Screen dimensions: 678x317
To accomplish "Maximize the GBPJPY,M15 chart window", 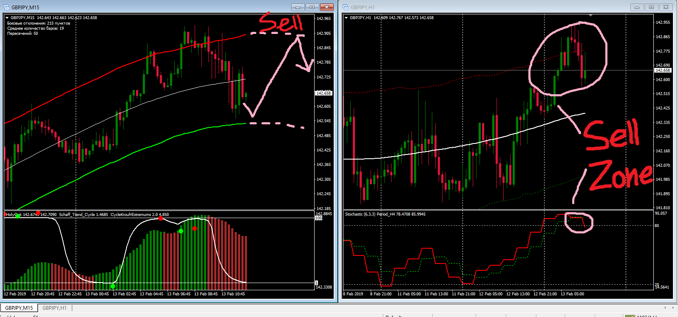I will [312, 7].
